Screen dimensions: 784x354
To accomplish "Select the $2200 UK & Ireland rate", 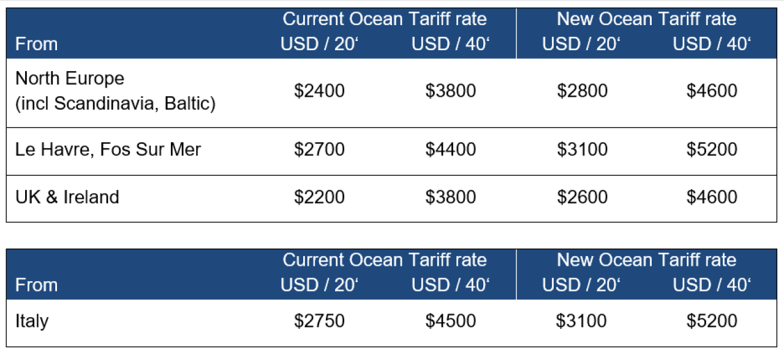I will pyautogui.click(x=319, y=197).
